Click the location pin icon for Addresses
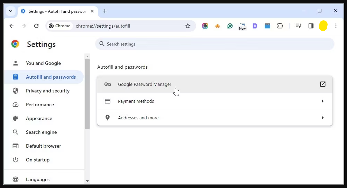Viewport: 347px width, 188px height. tap(108, 118)
